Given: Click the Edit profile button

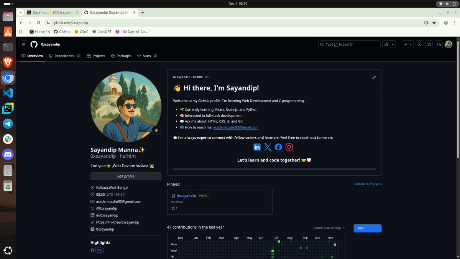Looking at the screenshot, I should (x=126, y=176).
